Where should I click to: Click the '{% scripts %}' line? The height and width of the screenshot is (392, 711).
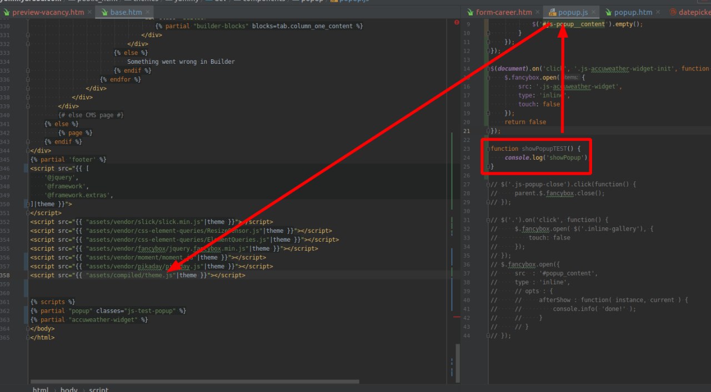53,302
